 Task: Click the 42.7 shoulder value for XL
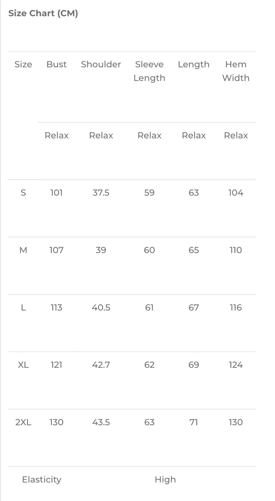(x=101, y=365)
